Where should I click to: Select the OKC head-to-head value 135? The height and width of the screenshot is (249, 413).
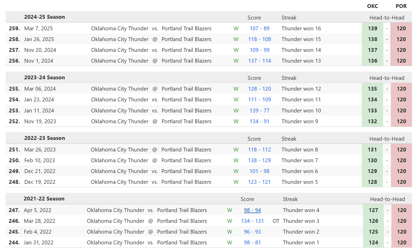(x=373, y=89)
